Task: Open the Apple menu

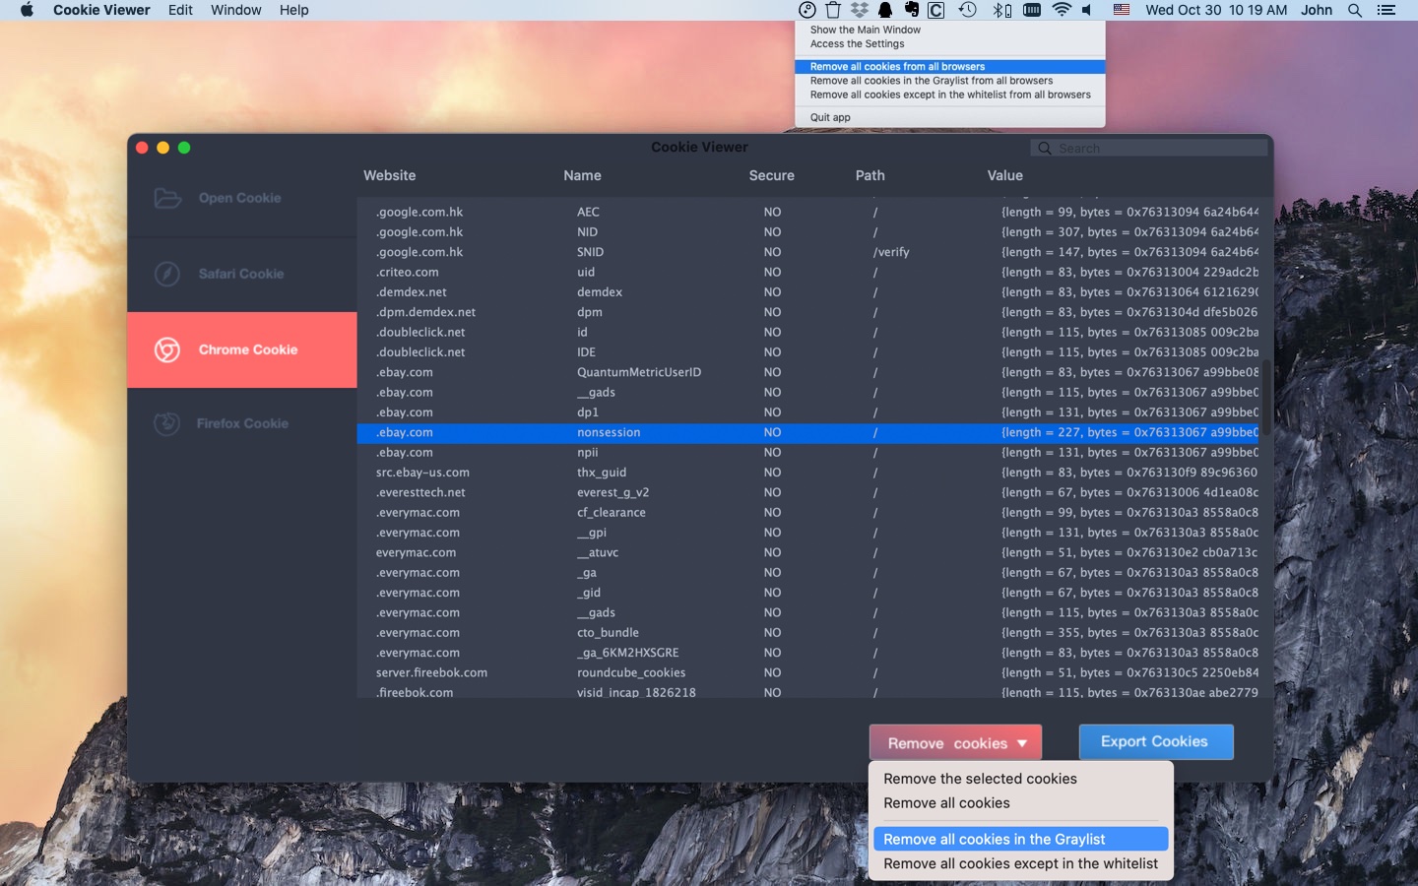Action: [27, 10]
